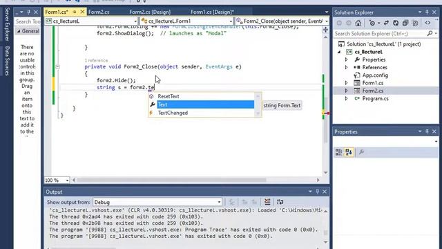Click the Output vertical scrollbar down arrow
The width and height of the screenshot is (442, 249).
[325, 242]
